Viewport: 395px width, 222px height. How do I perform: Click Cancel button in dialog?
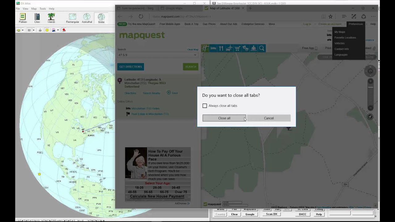tap(269, 118)
